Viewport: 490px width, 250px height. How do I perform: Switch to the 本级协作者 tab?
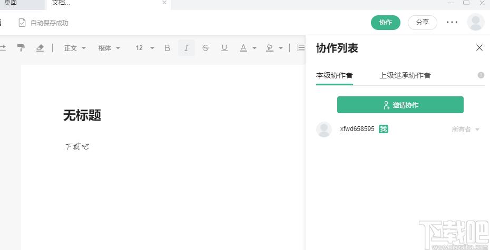tap(335, 75)
